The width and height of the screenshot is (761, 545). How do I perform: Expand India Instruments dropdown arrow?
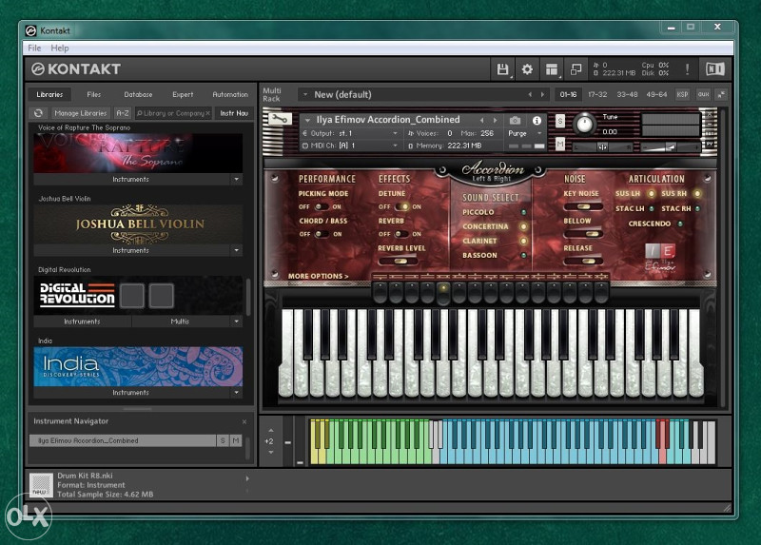coord(236,392)
